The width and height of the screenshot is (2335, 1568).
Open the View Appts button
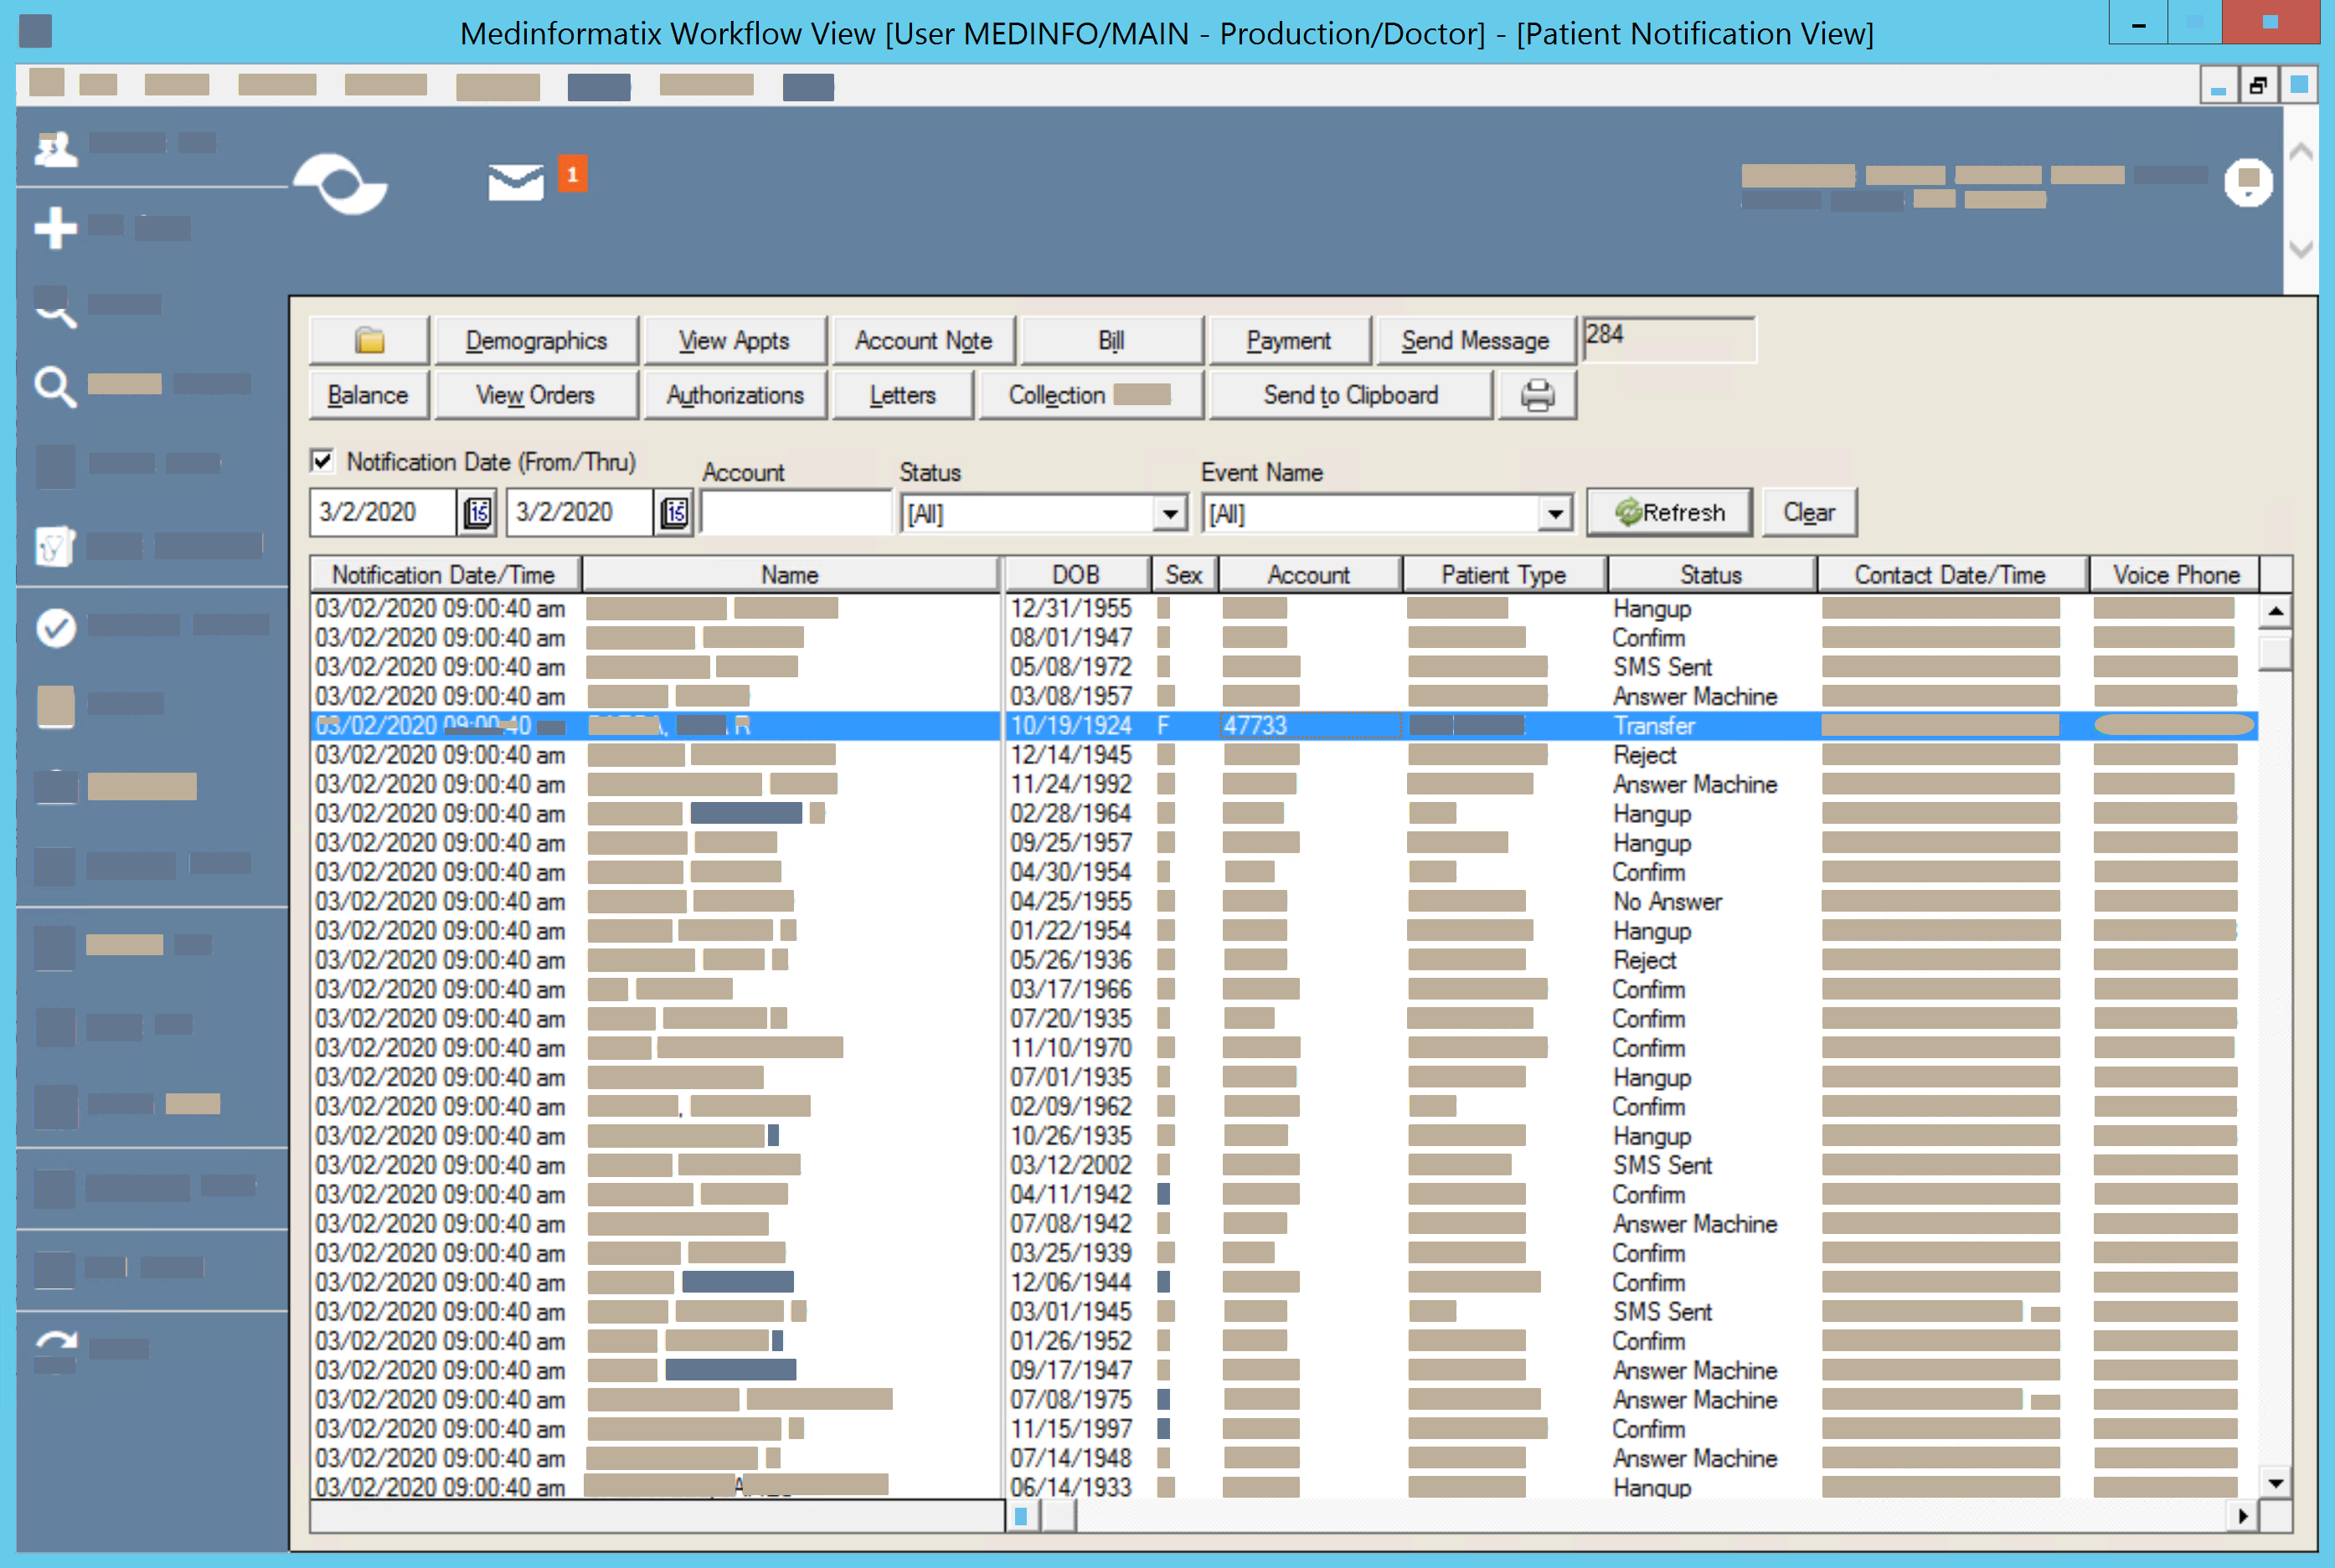[x=735, y=341]
